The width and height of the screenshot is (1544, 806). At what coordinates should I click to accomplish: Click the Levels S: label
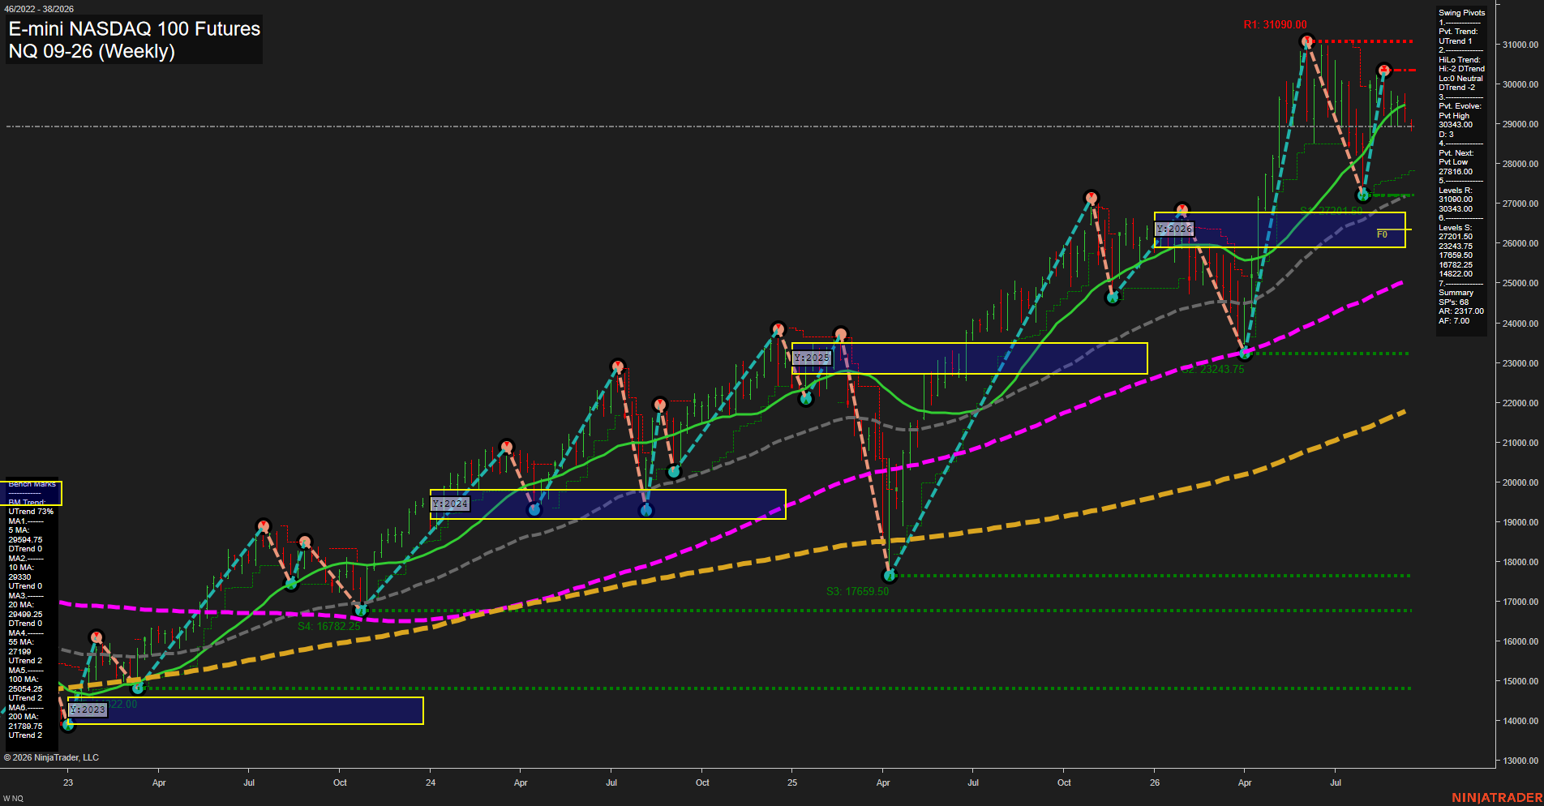pos(1455,228)
